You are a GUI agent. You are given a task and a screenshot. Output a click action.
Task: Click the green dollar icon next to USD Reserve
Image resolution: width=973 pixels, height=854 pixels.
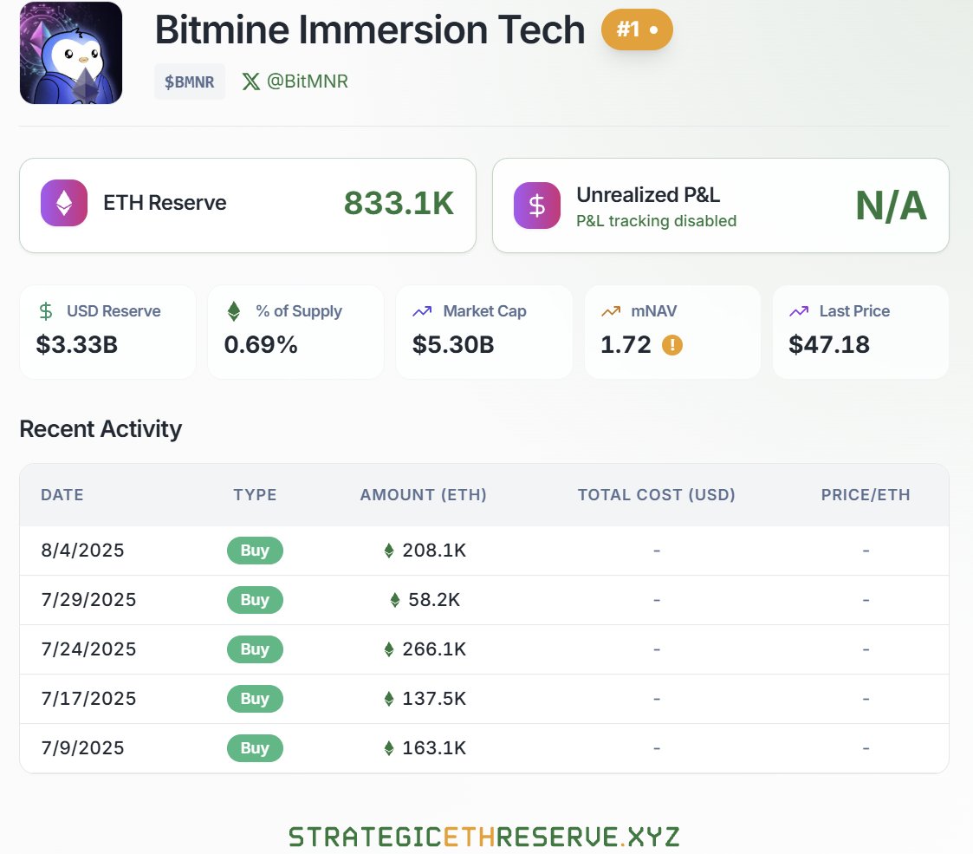(46, 311)
